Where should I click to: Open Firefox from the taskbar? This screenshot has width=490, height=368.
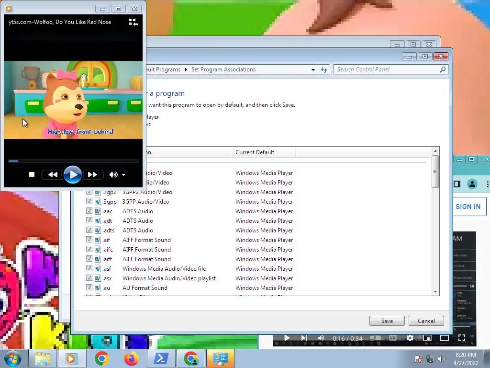pos(131,359)
